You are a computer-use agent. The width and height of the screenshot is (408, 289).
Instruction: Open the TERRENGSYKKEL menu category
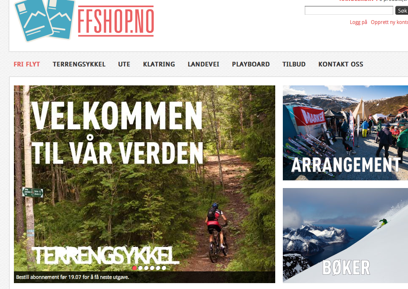point(79,64)
